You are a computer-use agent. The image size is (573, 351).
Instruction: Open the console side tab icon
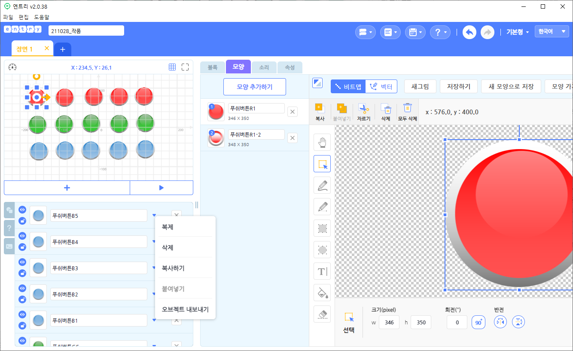point(9,246)
